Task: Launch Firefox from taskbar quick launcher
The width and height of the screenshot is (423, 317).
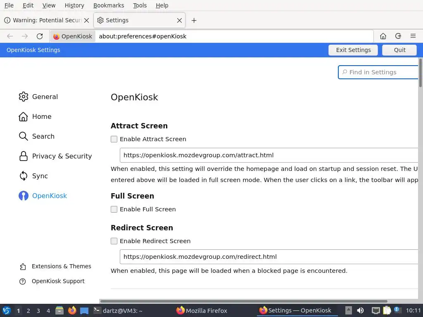Action: tap(72, 310)
